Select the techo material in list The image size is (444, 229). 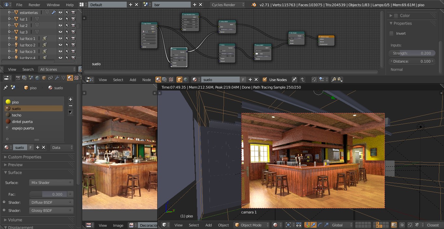[17, 115]
